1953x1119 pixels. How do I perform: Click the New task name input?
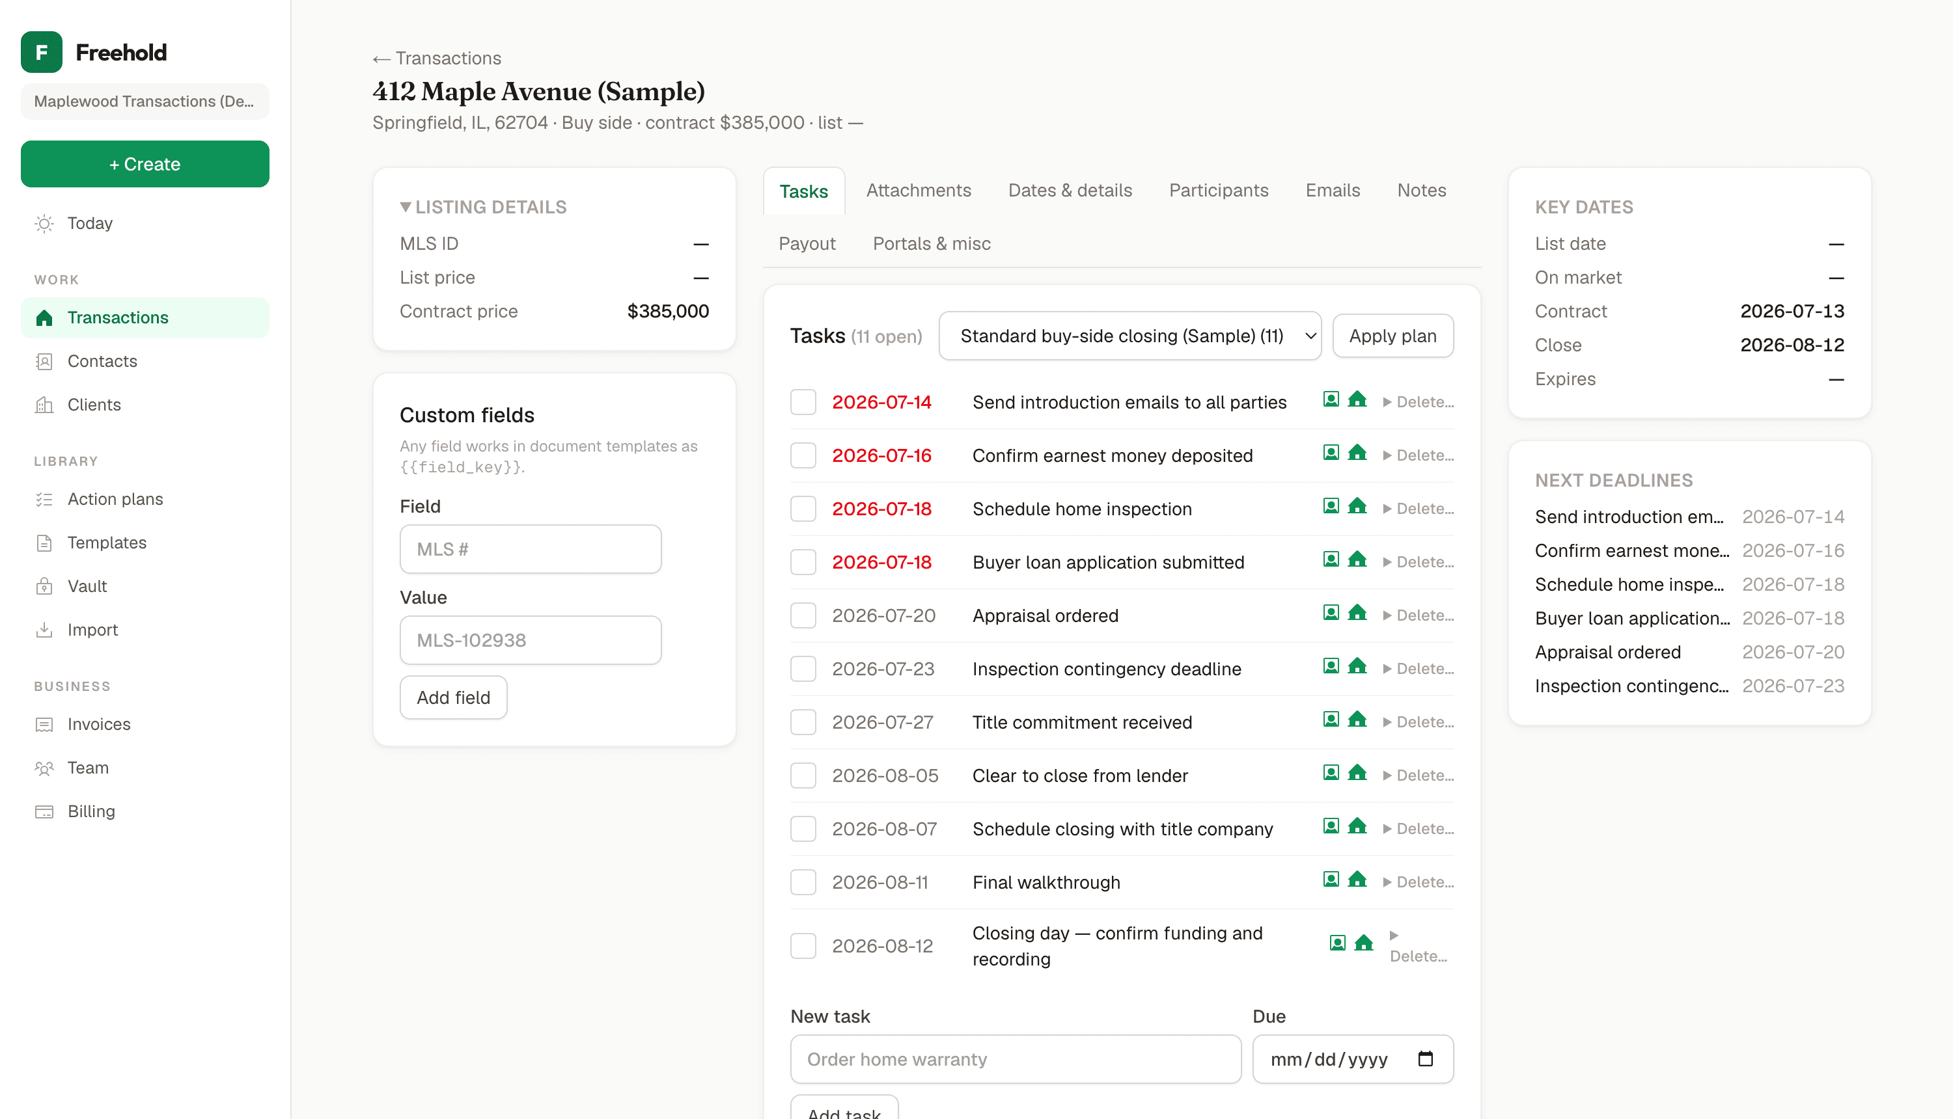coord(1015,1059)
